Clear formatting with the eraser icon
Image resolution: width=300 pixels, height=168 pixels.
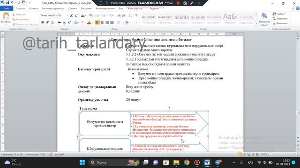pyautogui.click(x=91, y=16)
